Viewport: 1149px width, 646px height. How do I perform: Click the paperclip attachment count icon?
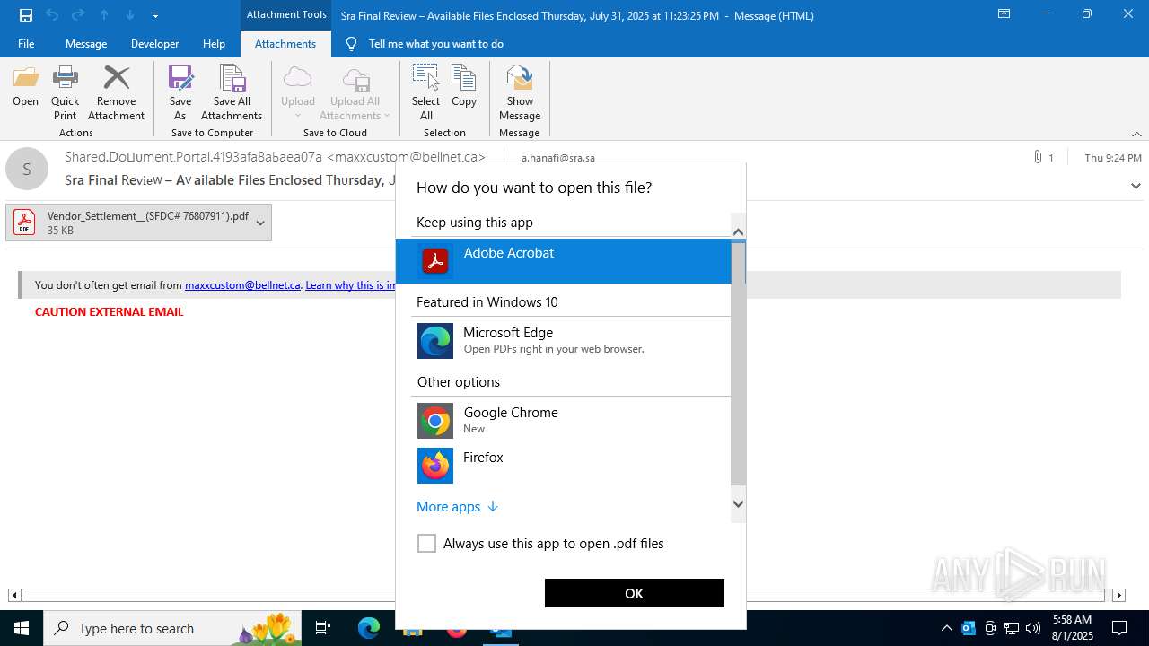tap(1039, 158)
